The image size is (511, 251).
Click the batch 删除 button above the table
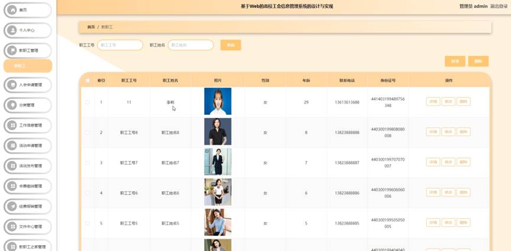tap(478, 61)
